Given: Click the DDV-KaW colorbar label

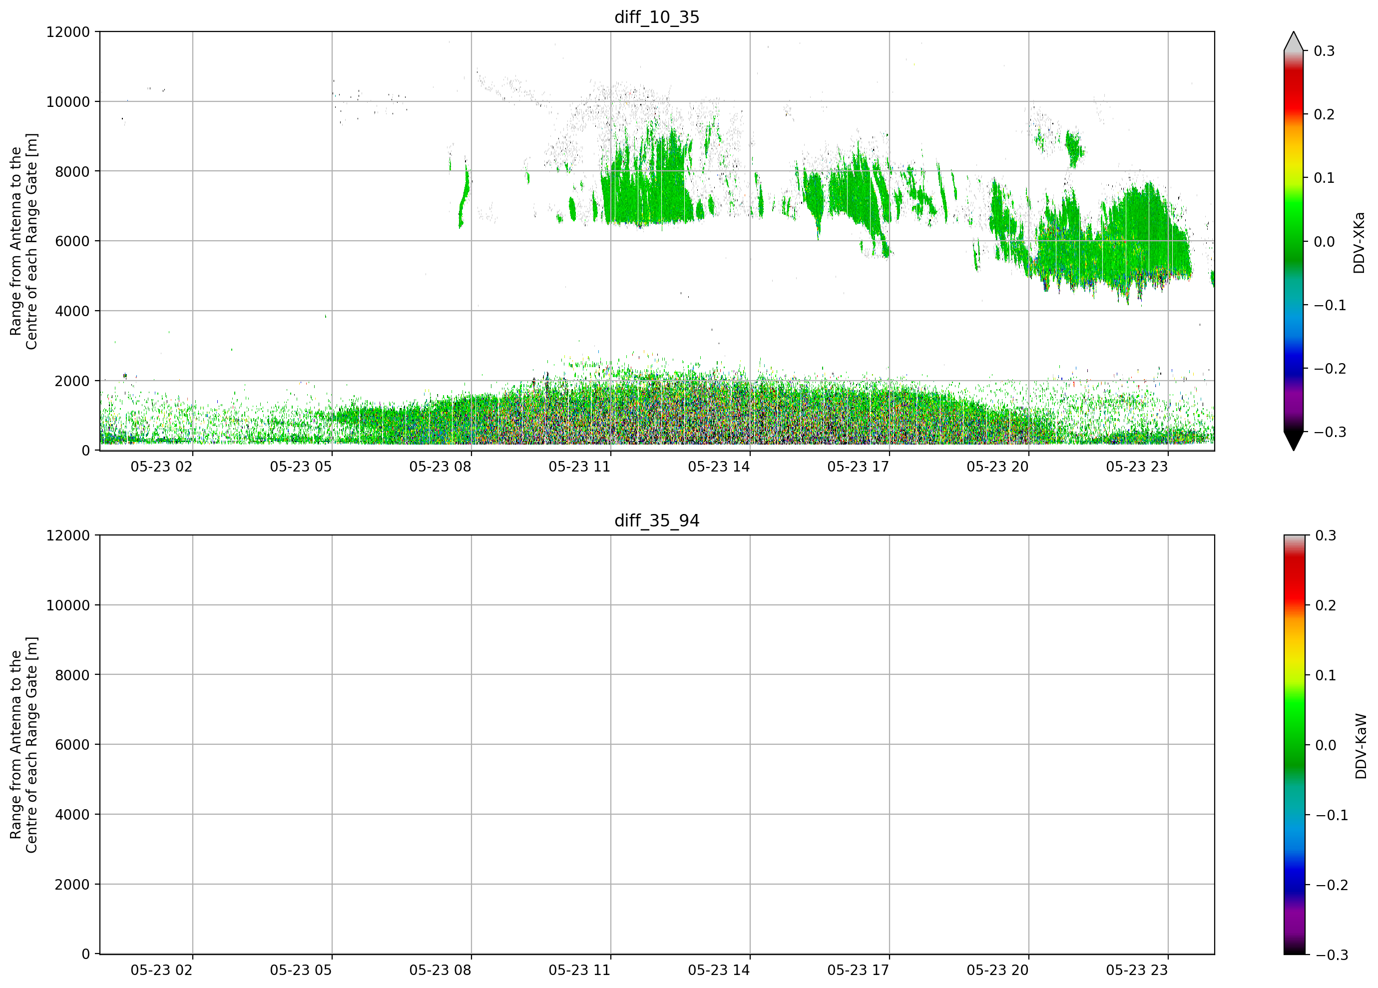Looking at the screenshot, I should (1361, 746).
